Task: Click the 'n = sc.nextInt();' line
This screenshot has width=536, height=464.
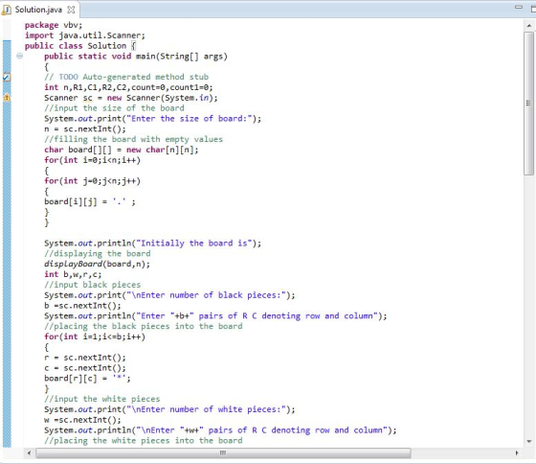Action: coord(85,129)
